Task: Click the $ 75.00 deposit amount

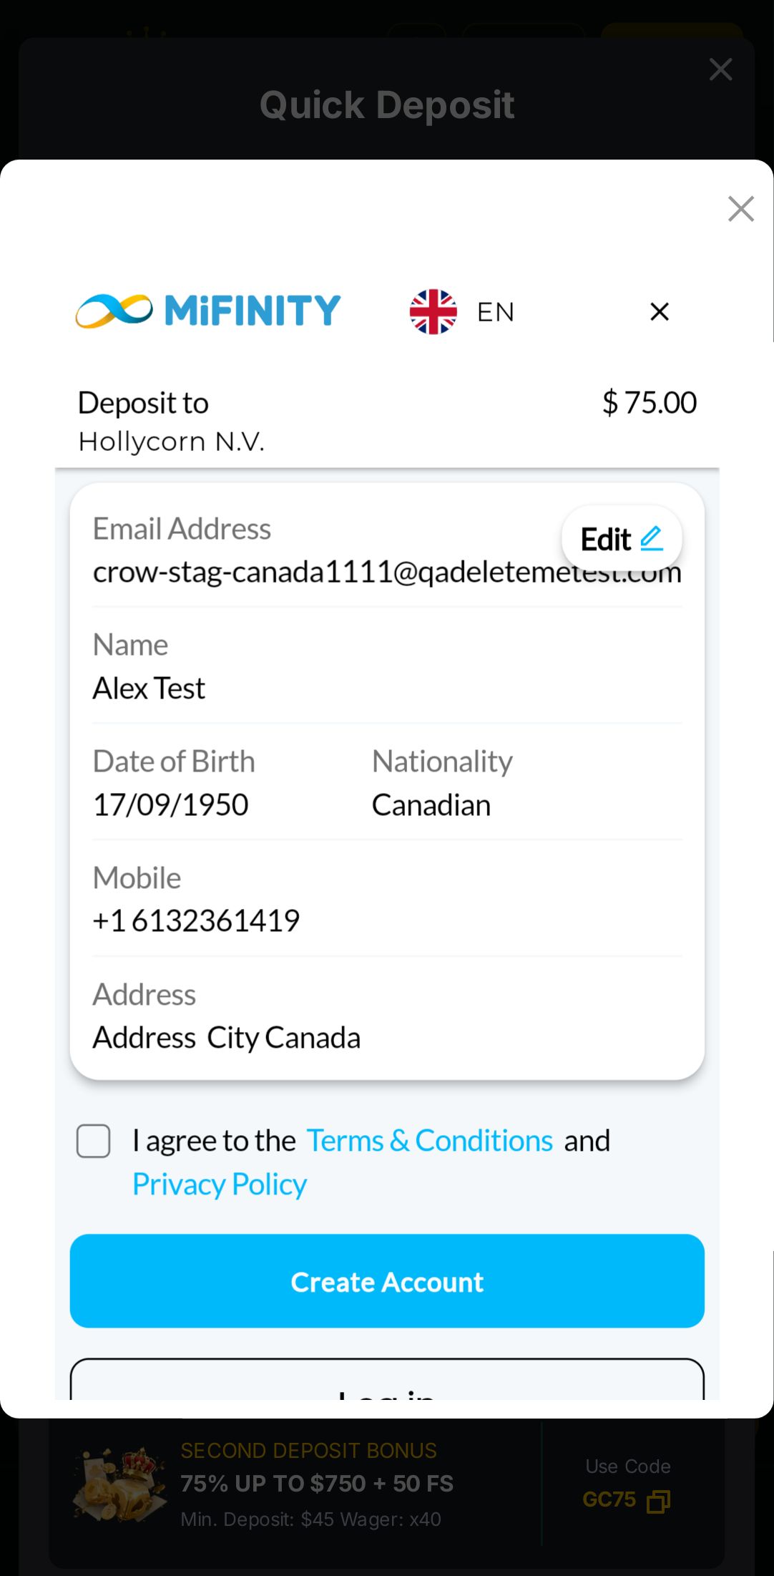Action: [x=649, y=403]
